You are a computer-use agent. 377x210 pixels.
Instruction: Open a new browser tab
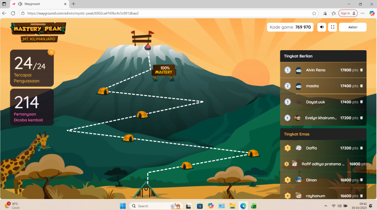tap(73, 4)
